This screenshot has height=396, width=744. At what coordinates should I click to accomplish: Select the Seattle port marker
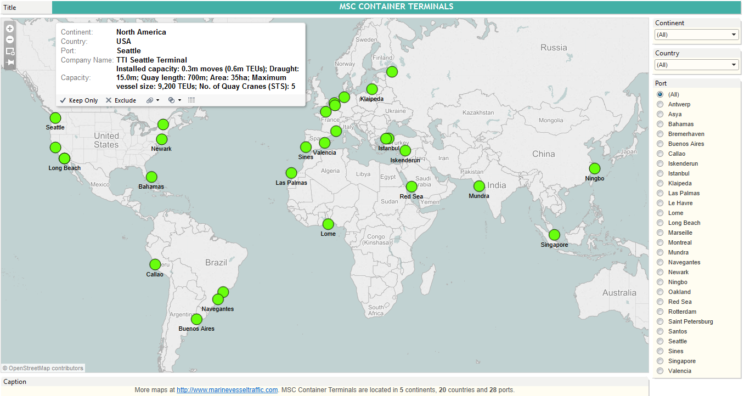point(55,118)
